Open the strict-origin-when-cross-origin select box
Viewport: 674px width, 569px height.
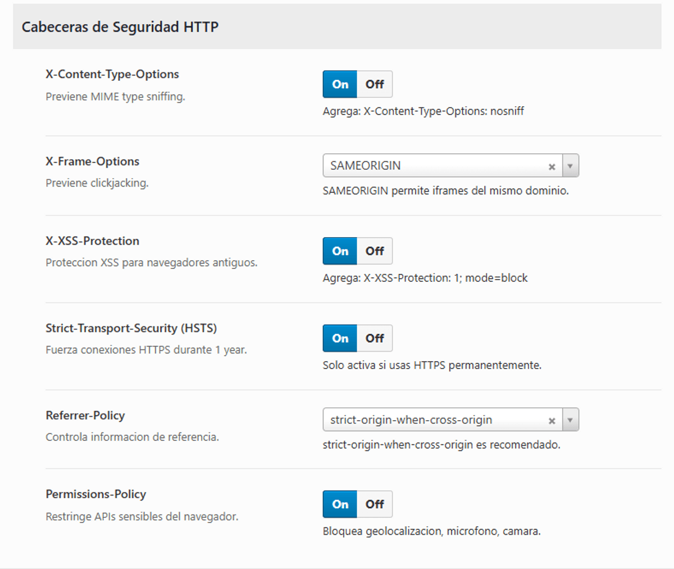[432, 420]
